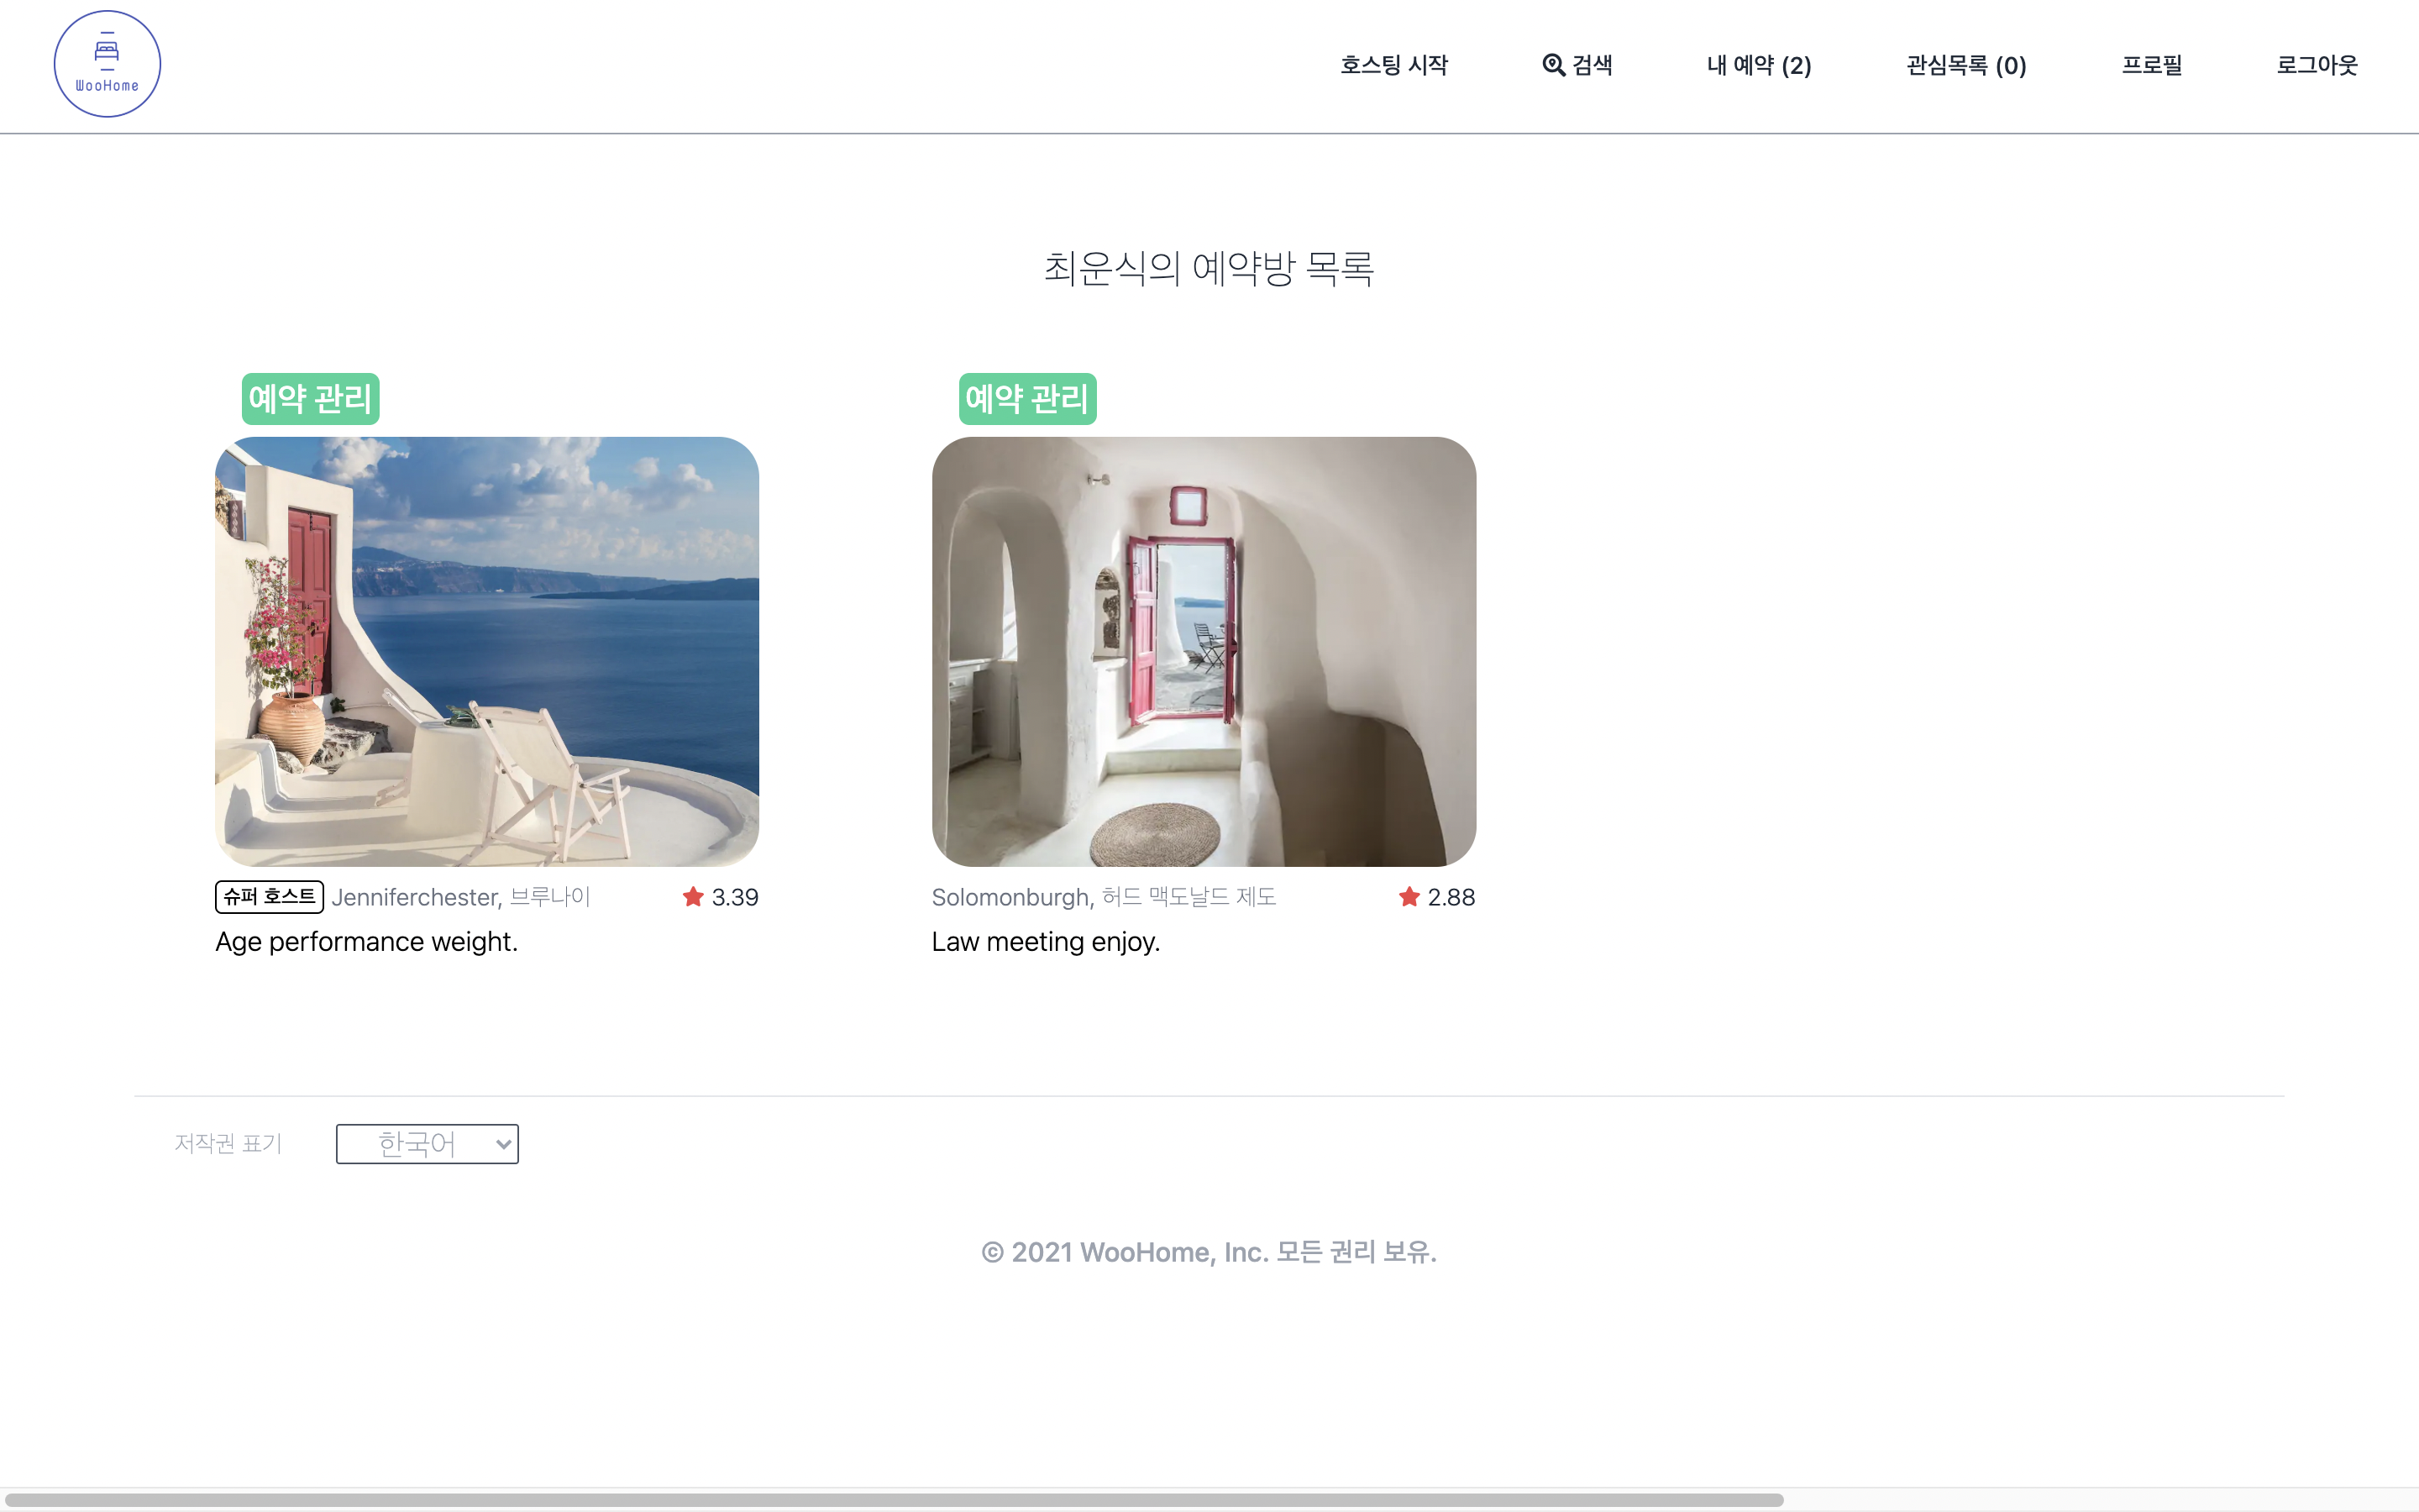This screenshot has width=2419, height=1512.
Task: Click the © 2021 WooHome copyright text
Action: point(1209,1252)
